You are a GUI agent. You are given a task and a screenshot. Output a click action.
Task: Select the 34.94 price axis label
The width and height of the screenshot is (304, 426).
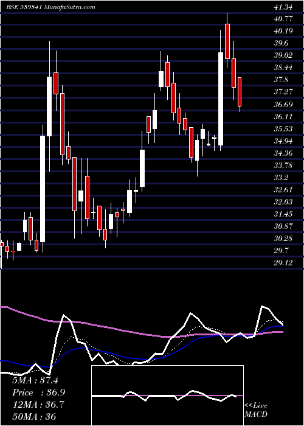pos(283,141)
